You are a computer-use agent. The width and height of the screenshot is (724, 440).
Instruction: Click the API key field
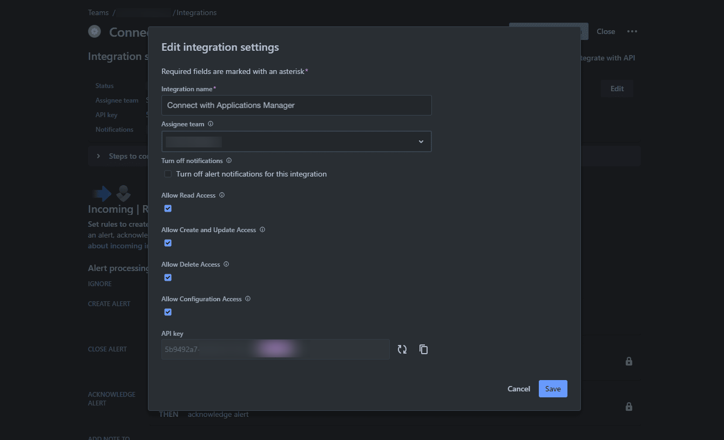click(275, 349)
